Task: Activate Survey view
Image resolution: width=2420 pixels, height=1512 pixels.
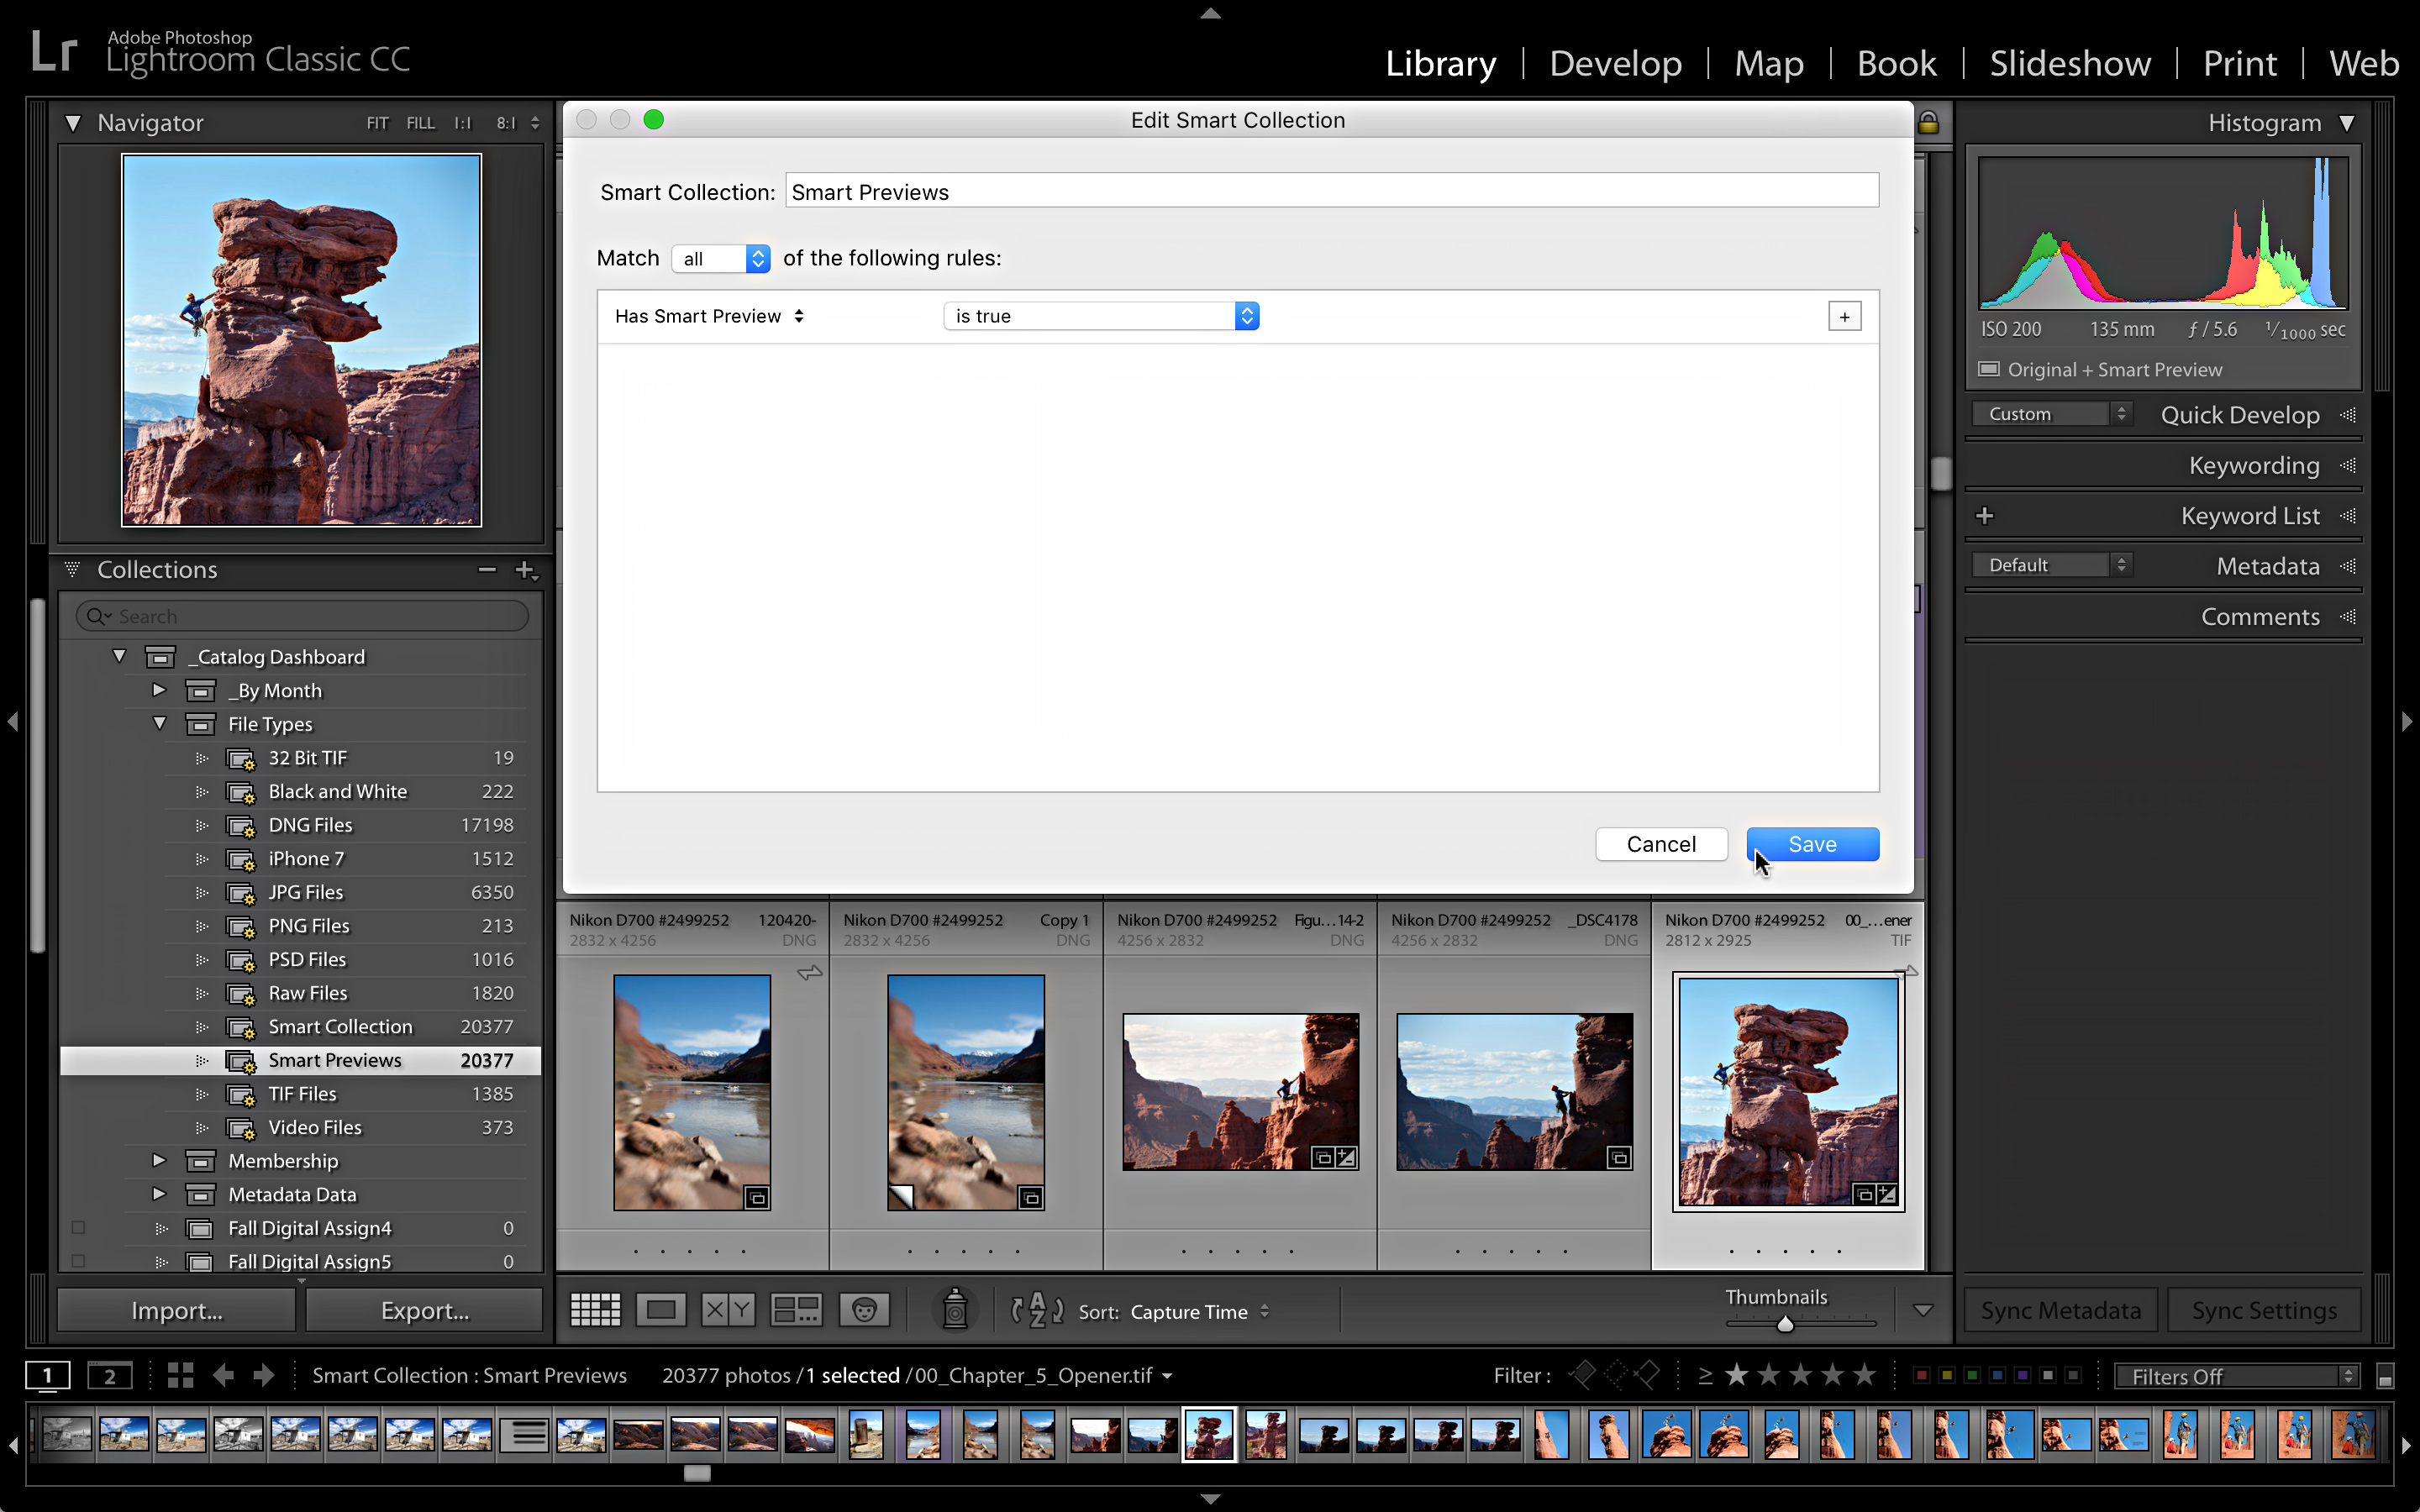Action: (x=795, y=1309)
